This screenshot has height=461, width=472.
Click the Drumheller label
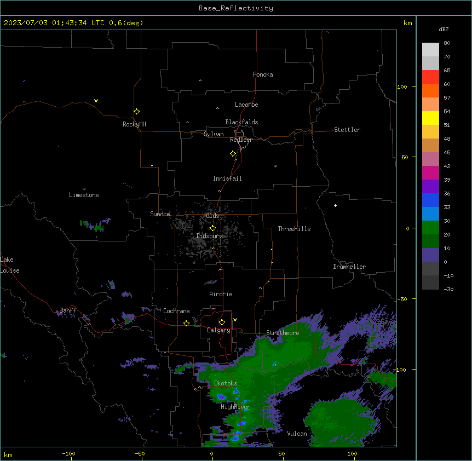tap(349, 267)
